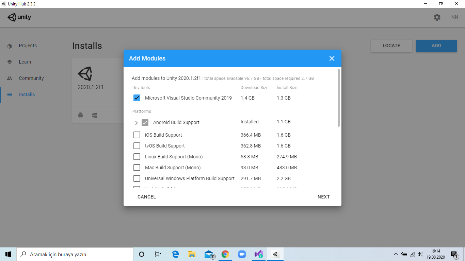
Task: Click the '483.0 MB' install size
Action: coord(287,168)
